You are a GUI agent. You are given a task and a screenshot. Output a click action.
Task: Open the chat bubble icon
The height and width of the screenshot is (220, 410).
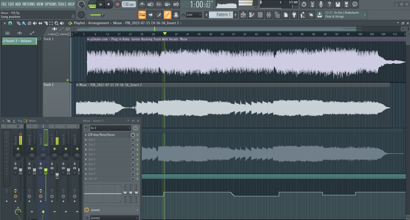pyautogui.click(x=355, y=4)
